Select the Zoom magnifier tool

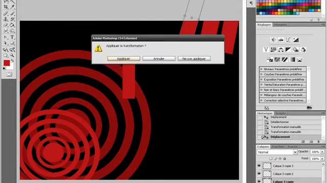point(12,55)
